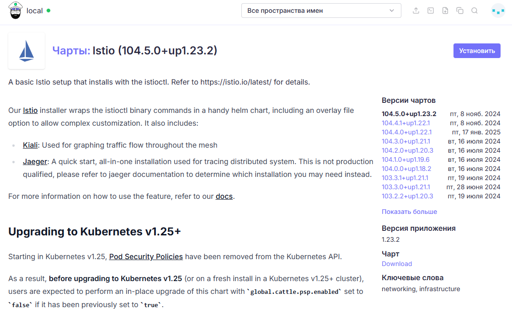
Task: Select chart version 104.0.0+up1.18.2
Action: (406, 169)
